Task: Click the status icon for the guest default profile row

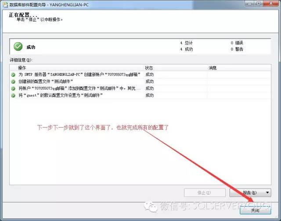Action: coord(13,96)
